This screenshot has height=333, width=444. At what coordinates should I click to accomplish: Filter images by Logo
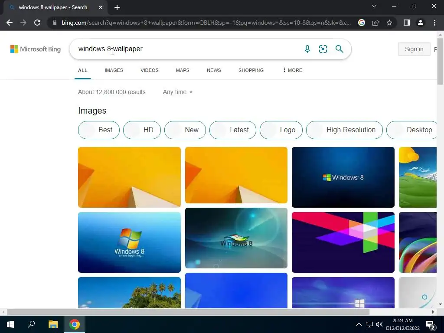281,130
